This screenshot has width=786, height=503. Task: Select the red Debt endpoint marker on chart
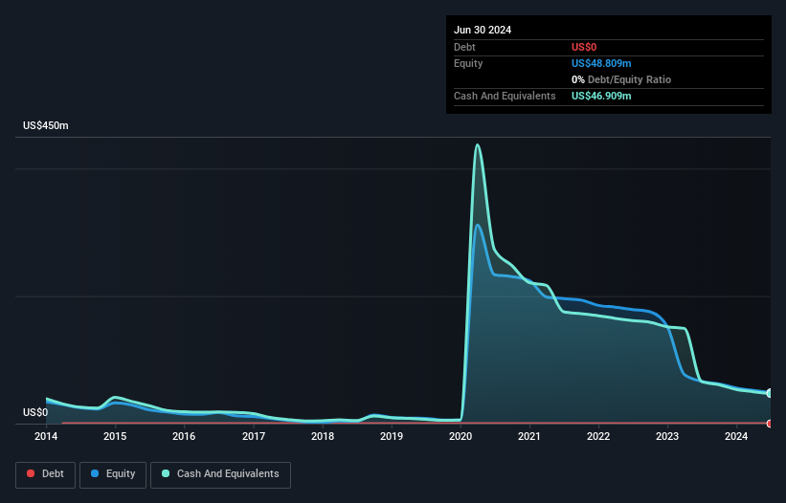pyautogui.click(x=770, y=424)
